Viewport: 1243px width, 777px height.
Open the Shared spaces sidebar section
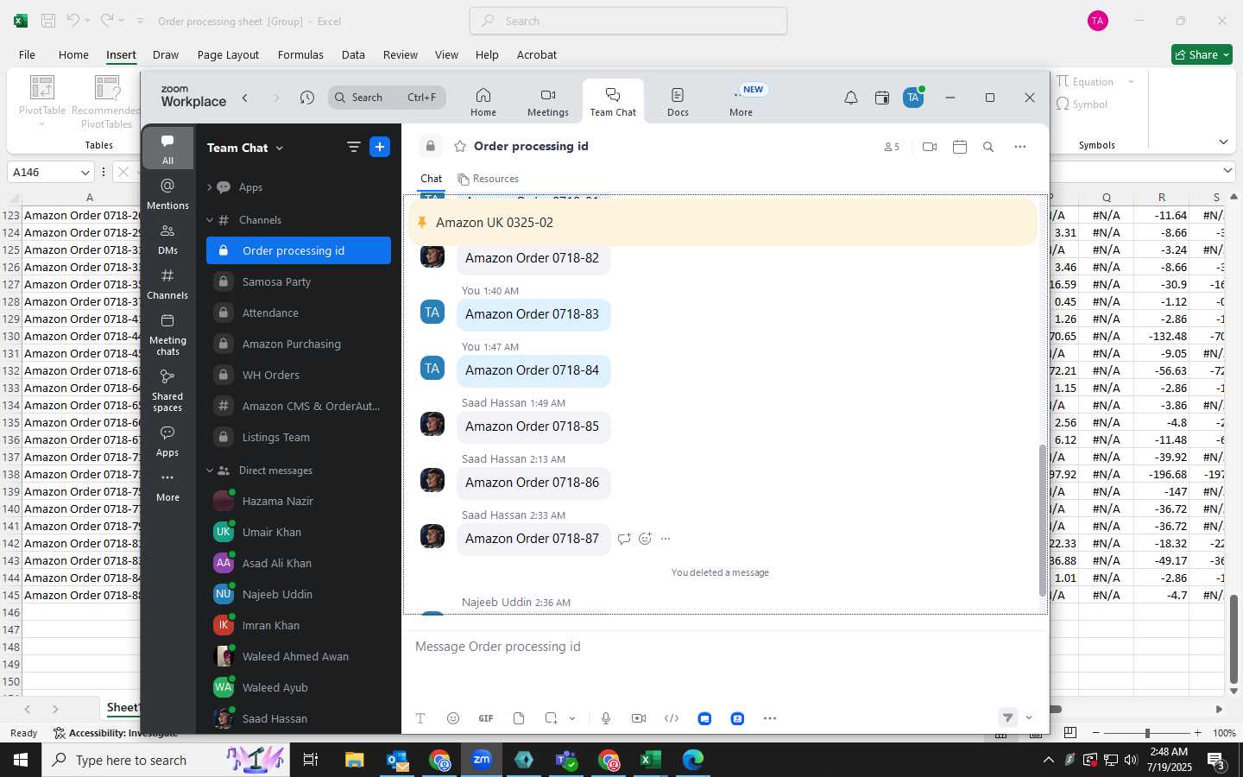click(167, 390)
